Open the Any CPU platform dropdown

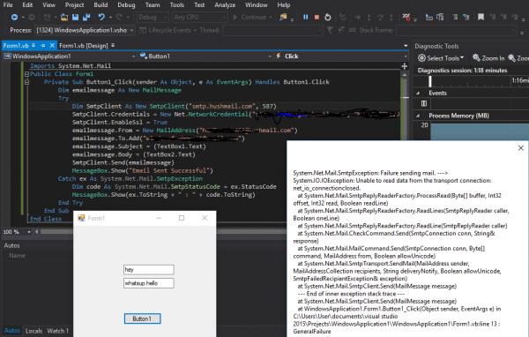[x=199, y=18]
